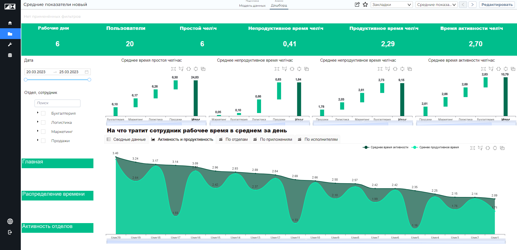The height and width of the screenshot is (250, 517).
Task: Open the database icon in the sidebar
Action: pyautogui.click(x=10, y=55)
